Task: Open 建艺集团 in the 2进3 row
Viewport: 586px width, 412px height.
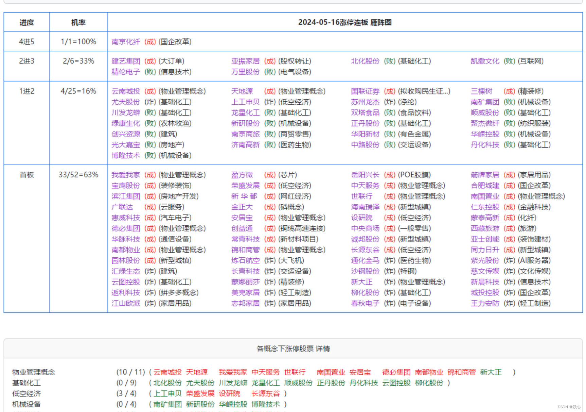Action: tap(126, 61)
